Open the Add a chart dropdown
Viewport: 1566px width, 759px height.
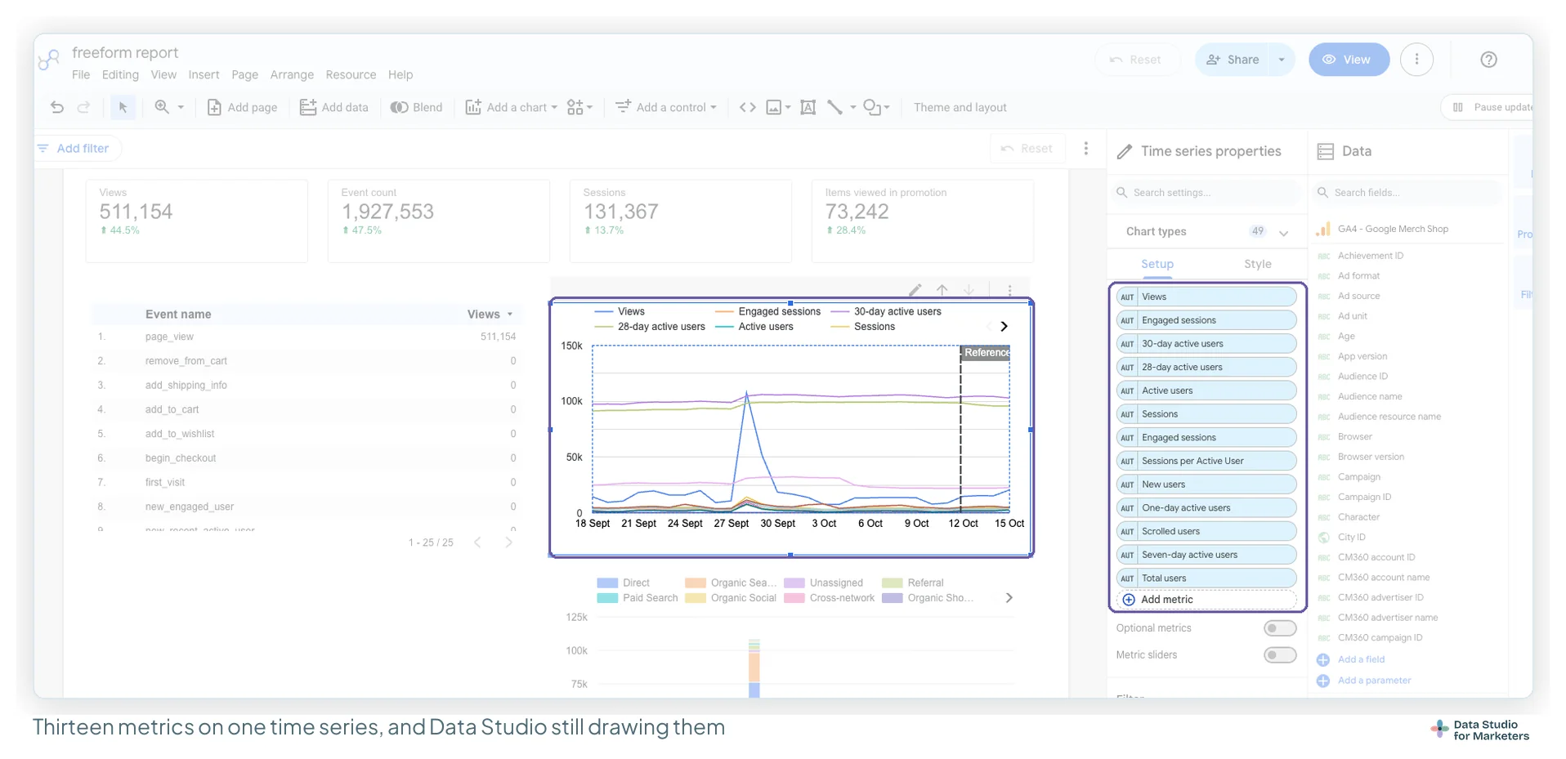pyautogui.click(x=511, y=107)
